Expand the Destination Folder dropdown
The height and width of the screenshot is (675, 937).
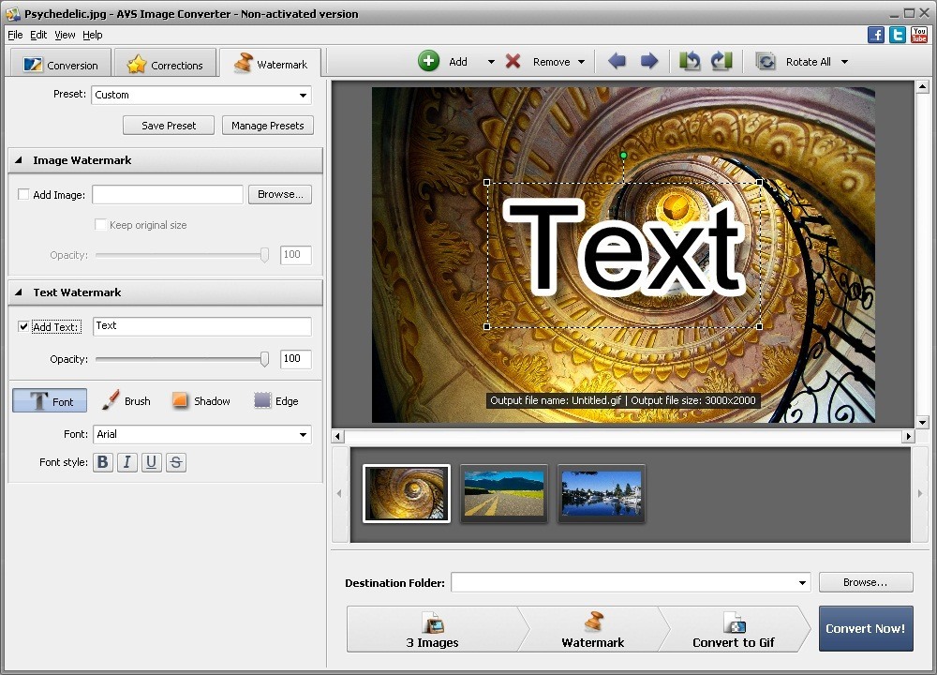pos(802,582)
